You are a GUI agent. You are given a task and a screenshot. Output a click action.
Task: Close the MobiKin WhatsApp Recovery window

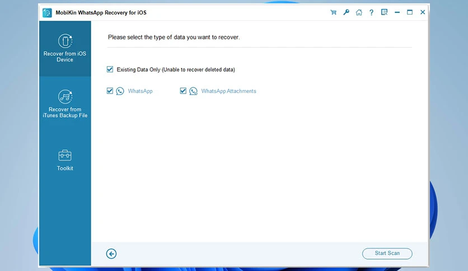coord(423,12)
